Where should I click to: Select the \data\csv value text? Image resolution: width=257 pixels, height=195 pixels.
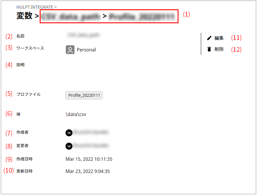pos(76,114)
